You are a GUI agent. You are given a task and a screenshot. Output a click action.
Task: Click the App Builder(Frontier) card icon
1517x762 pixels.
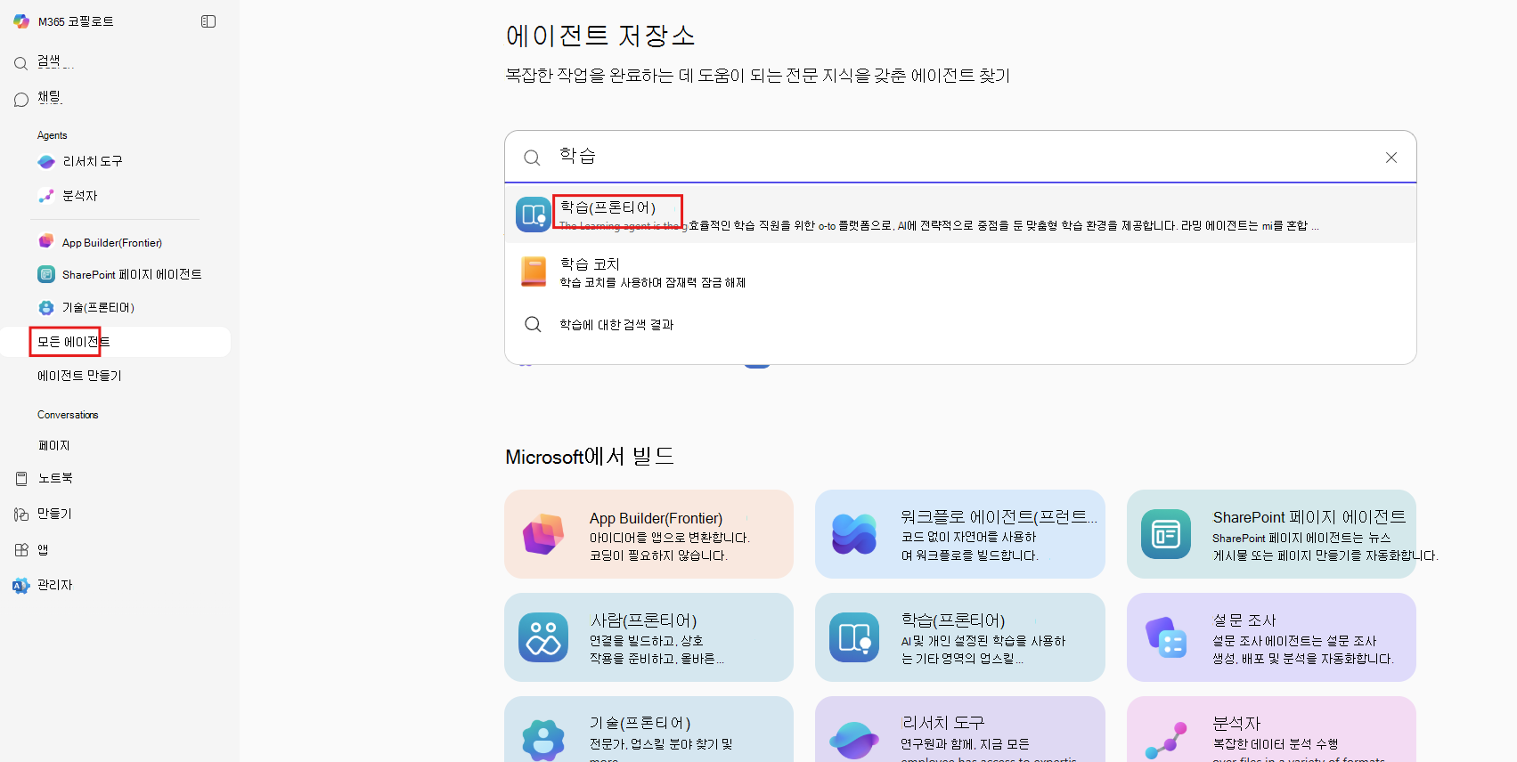point(543,534)
